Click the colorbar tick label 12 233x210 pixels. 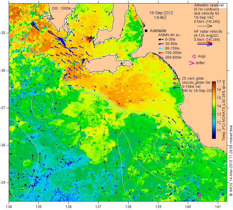[219, 123]
